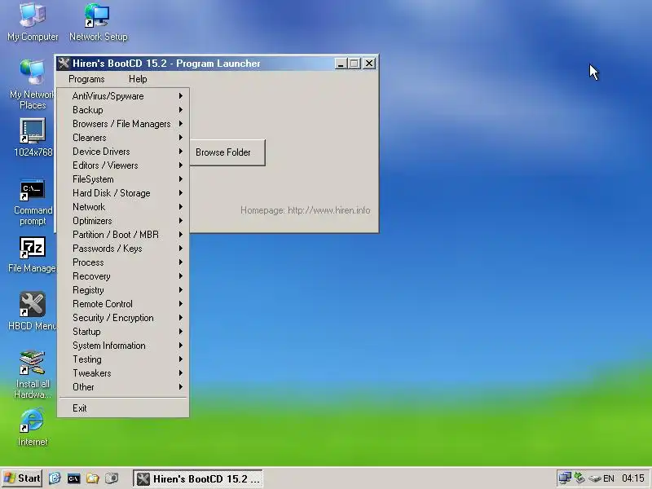
Task: Open the Programs menu
Action: coord(86,79)
